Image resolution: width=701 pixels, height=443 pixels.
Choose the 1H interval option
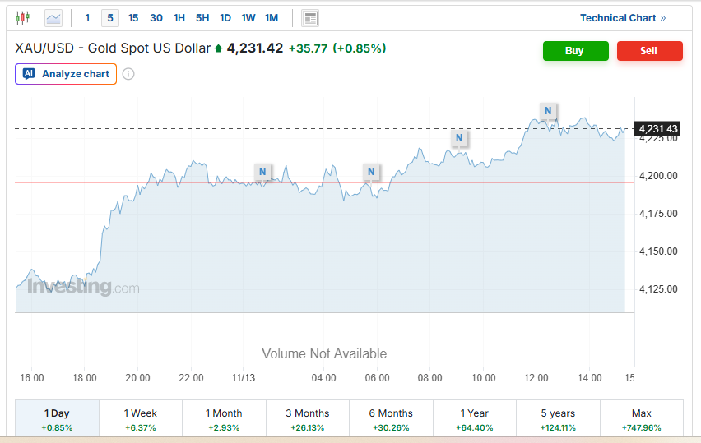[179, 18]
